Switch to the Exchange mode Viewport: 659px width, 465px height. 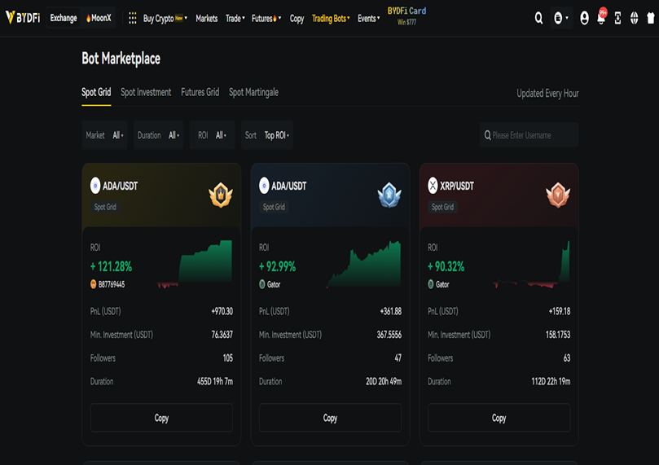63,18
